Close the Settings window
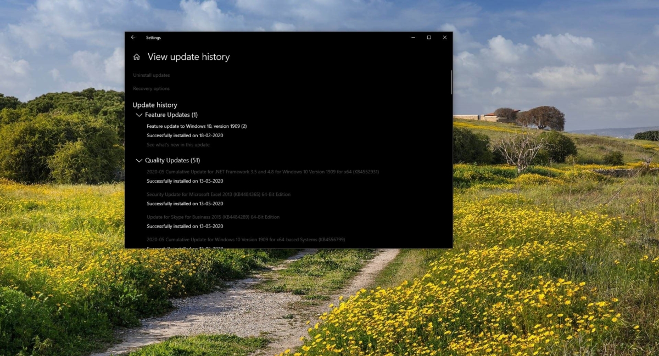The width and height of the screenshot is (659, 356). 444,37
